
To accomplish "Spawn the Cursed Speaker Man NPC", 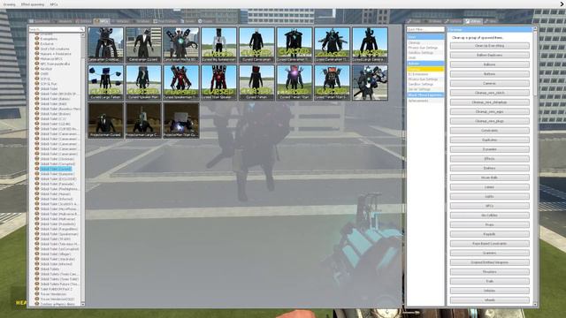I will coord(143,82).
